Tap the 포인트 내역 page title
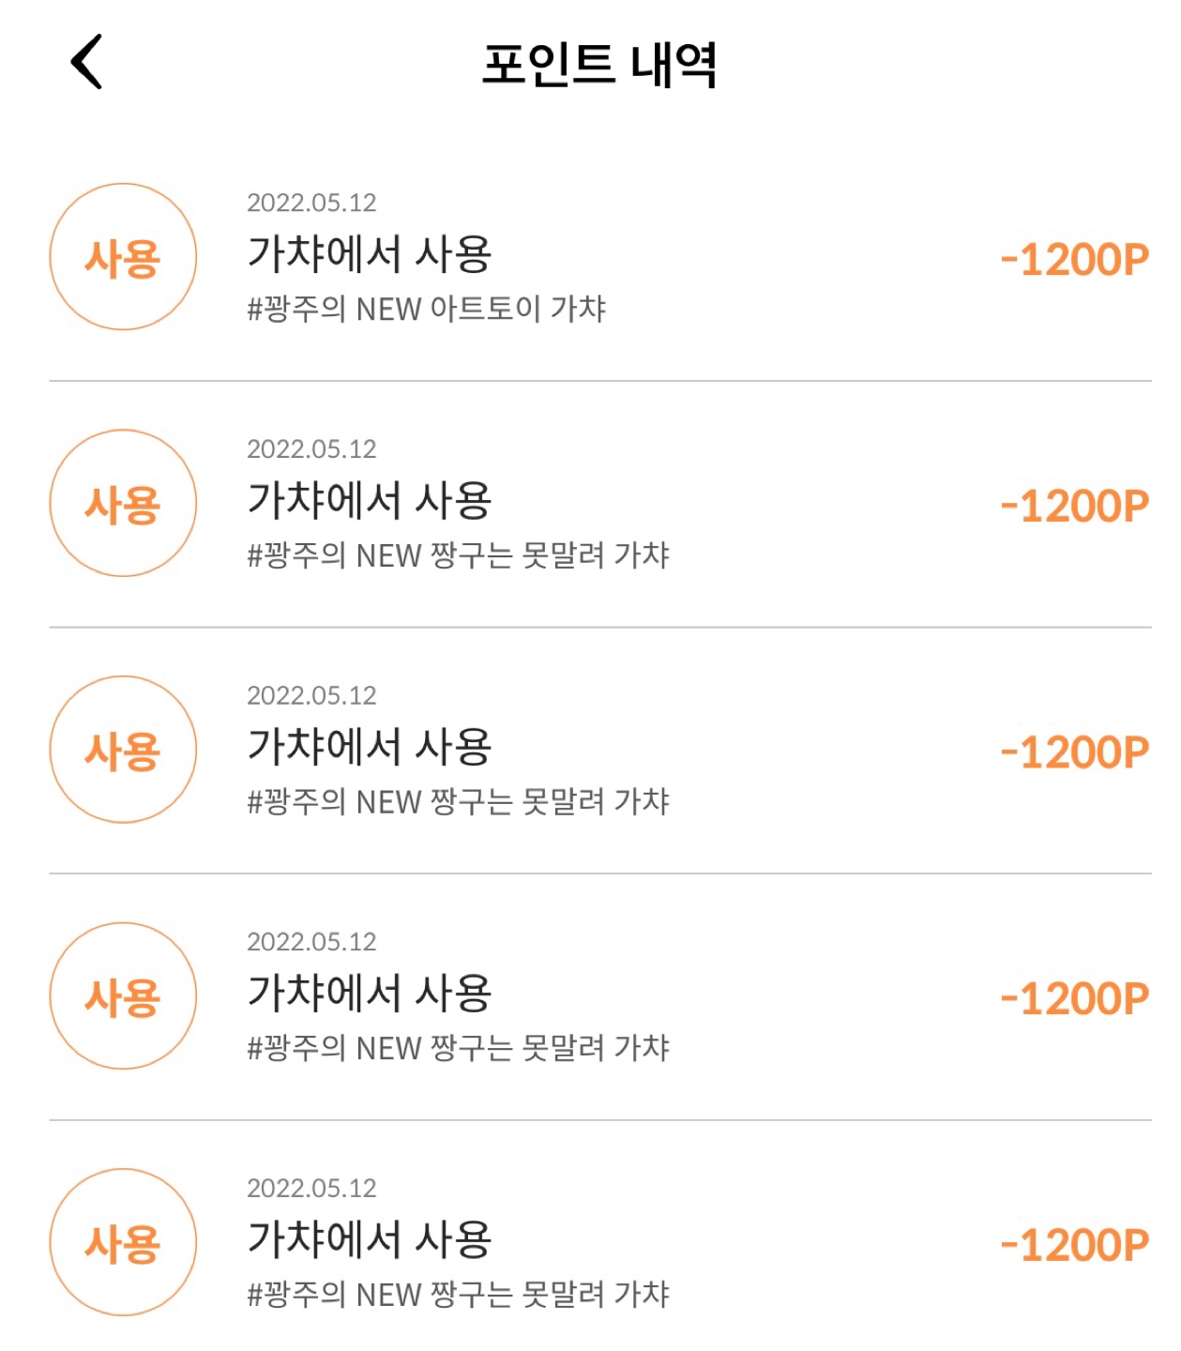 pos(600,65)
